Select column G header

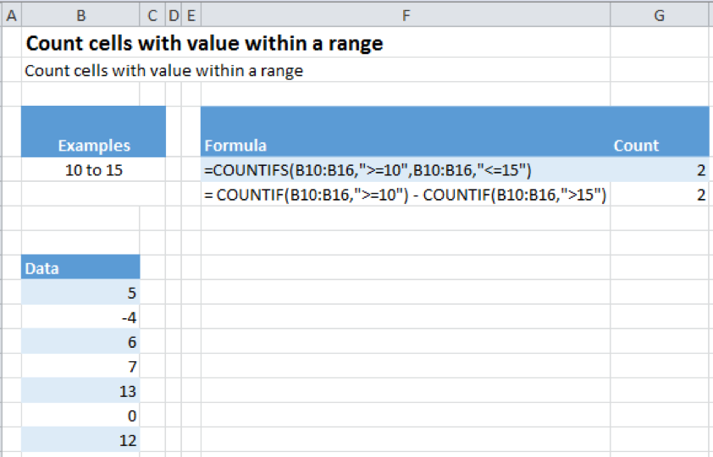coord(660,15)
